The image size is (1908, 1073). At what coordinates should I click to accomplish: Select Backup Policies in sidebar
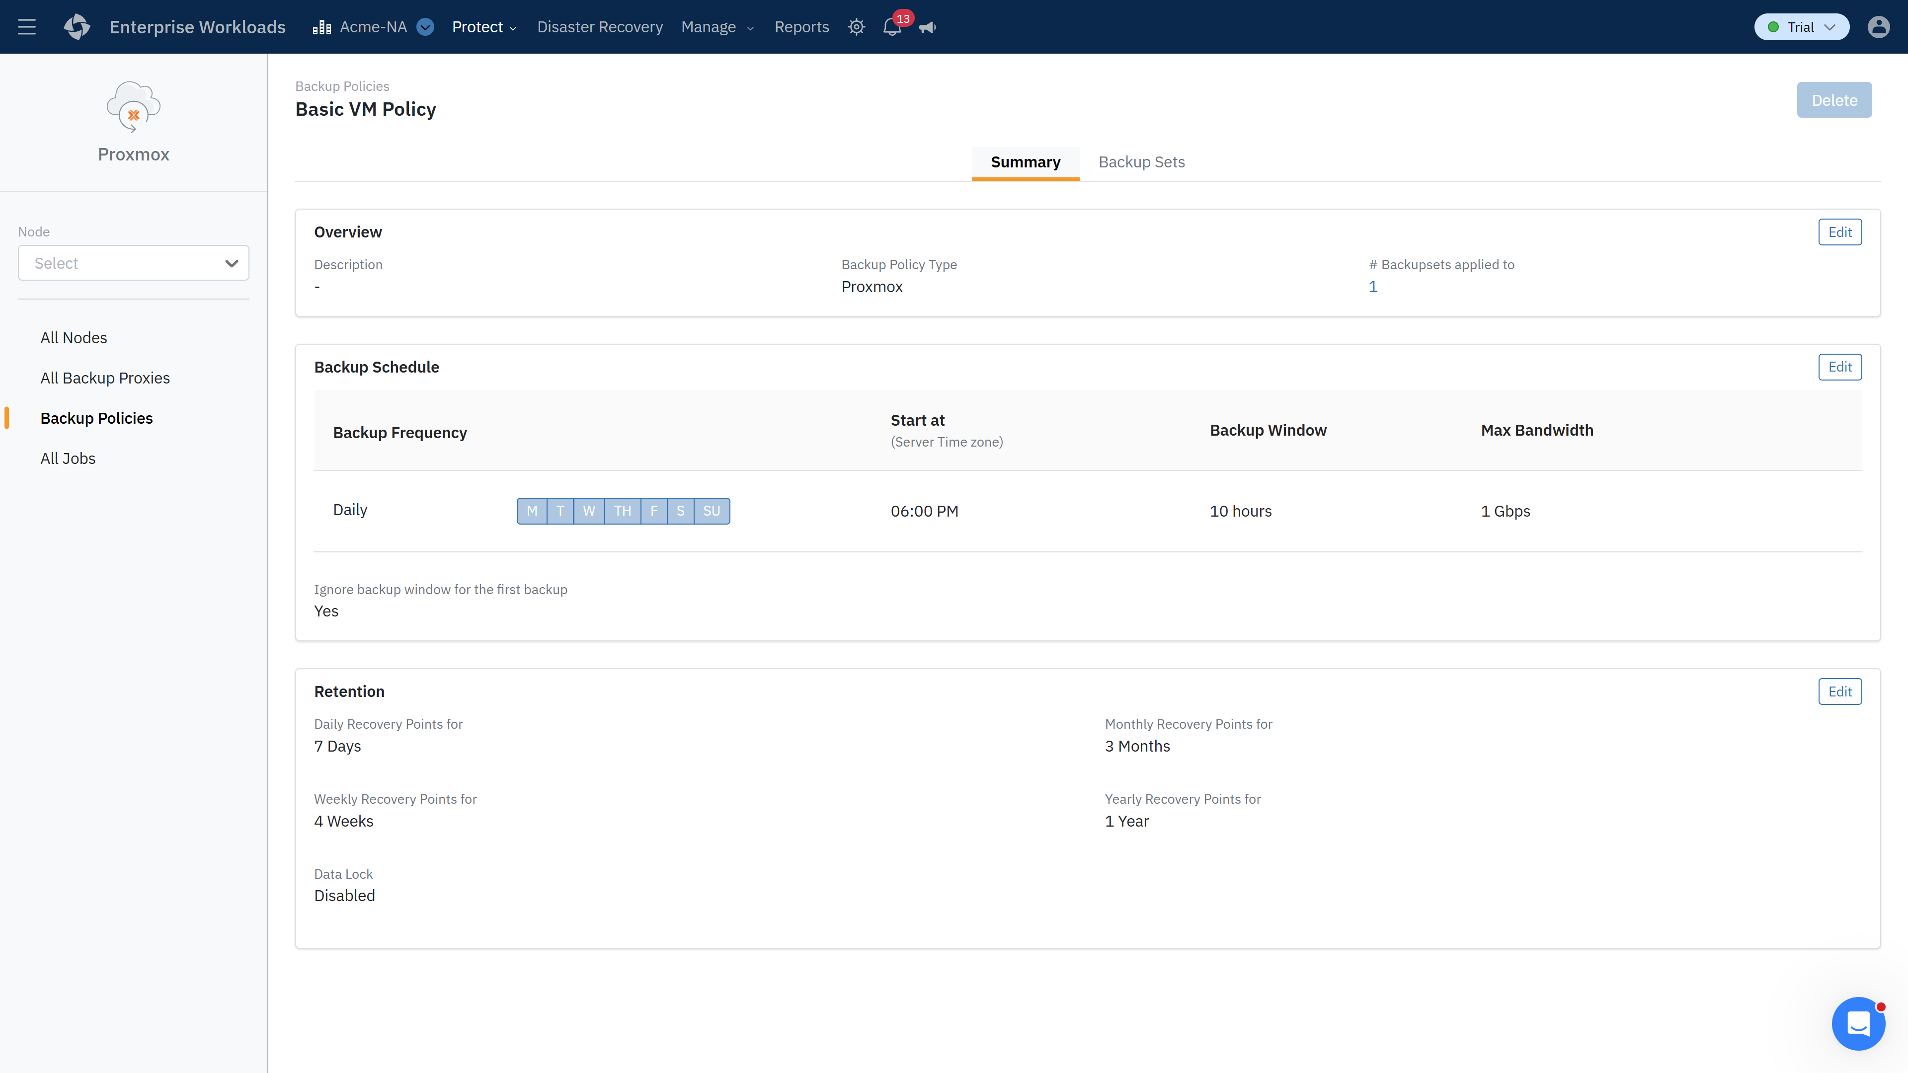(x=96, y=418)
